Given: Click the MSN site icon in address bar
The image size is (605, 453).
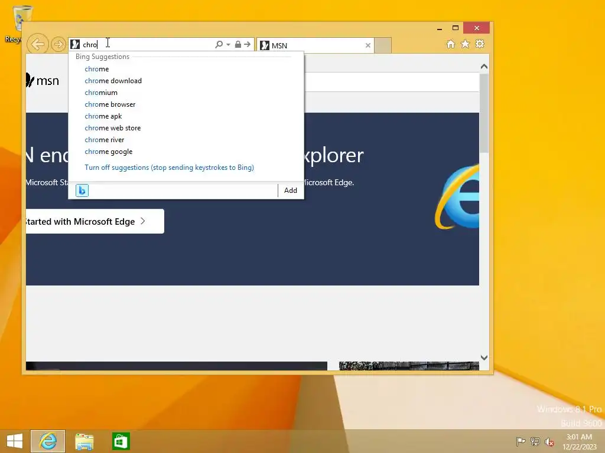Looking at the screenshot, I should 75,44.
